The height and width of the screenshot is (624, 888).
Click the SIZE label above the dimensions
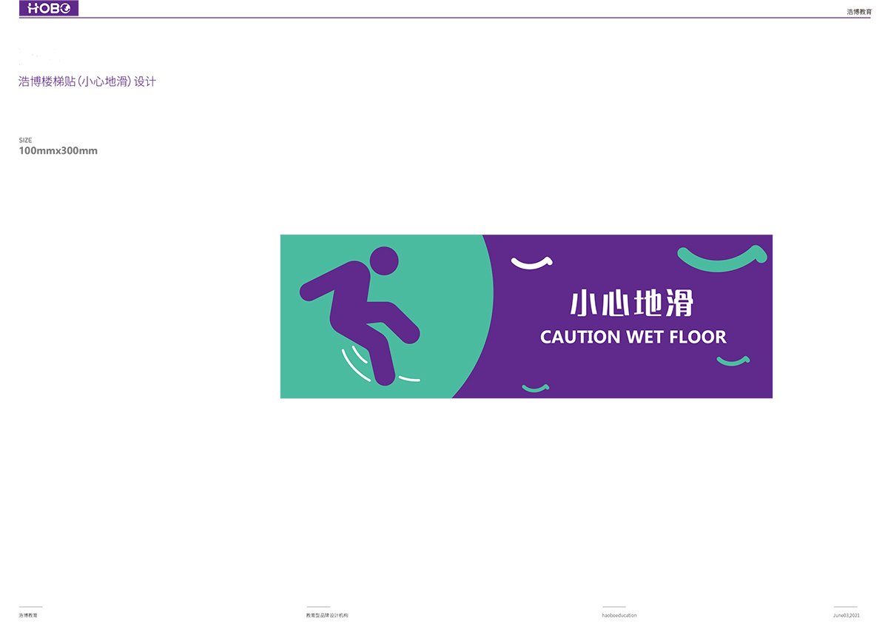[x=25, y=140]
